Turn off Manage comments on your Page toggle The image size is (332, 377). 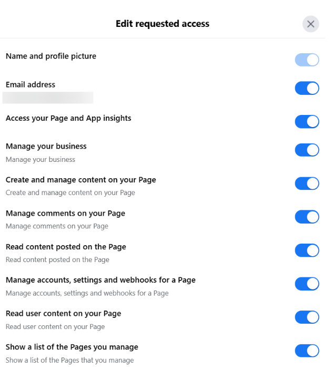pos(307,217)
